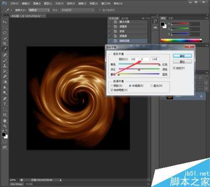The image size is (210, 187).
Task: Click the 复位 reset button
Action: [x=182, y=62]
